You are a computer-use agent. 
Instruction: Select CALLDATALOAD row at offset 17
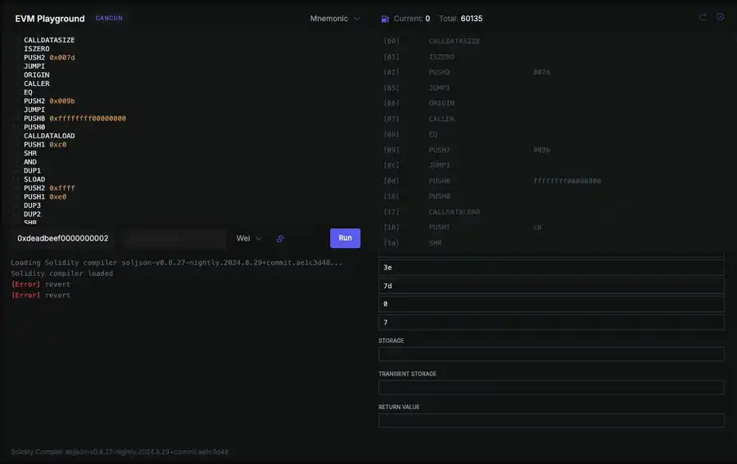pos(551,212)
